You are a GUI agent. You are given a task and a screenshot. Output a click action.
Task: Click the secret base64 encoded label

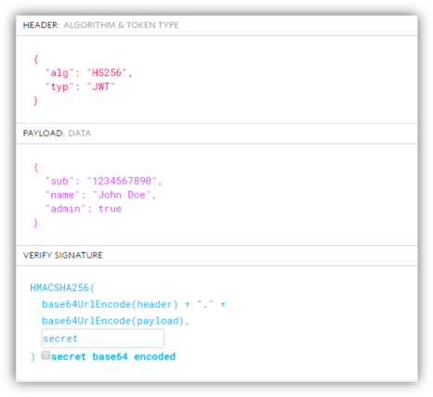pos(113,356)
